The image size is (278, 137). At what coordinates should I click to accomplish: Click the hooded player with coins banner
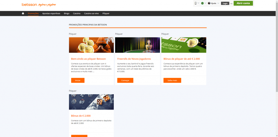click(x=91, y=45)
